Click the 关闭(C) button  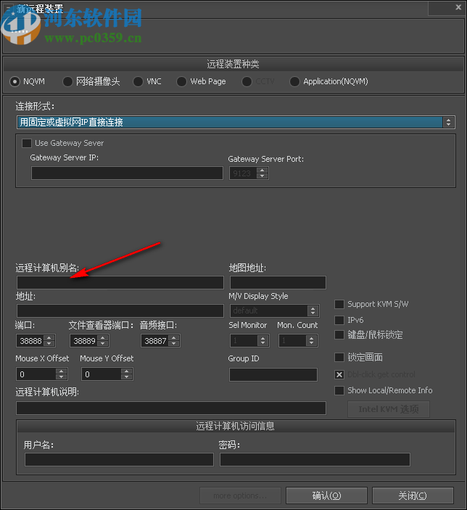(x=413, y=495)
